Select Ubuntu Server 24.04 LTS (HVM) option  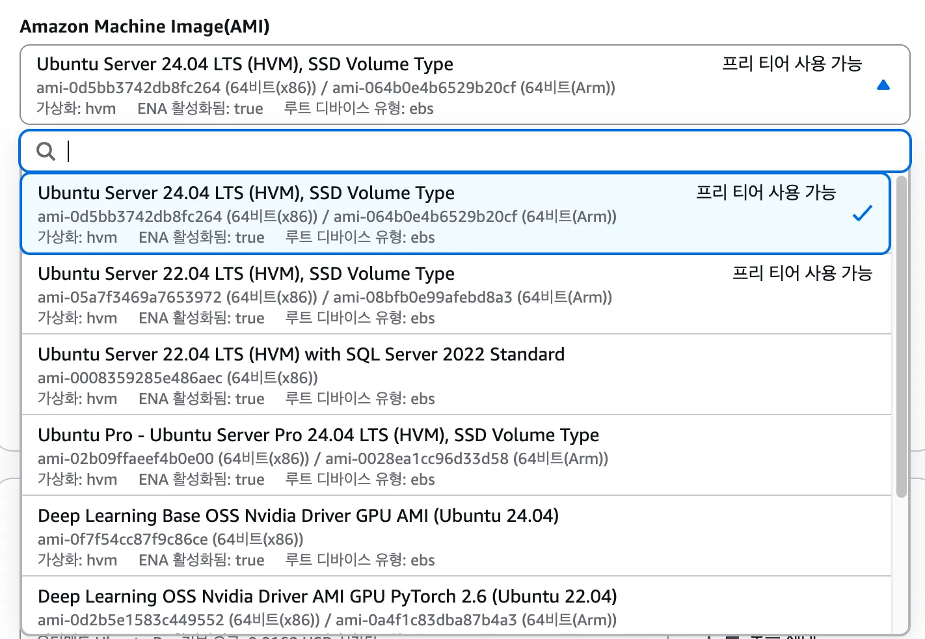[455, 213]
